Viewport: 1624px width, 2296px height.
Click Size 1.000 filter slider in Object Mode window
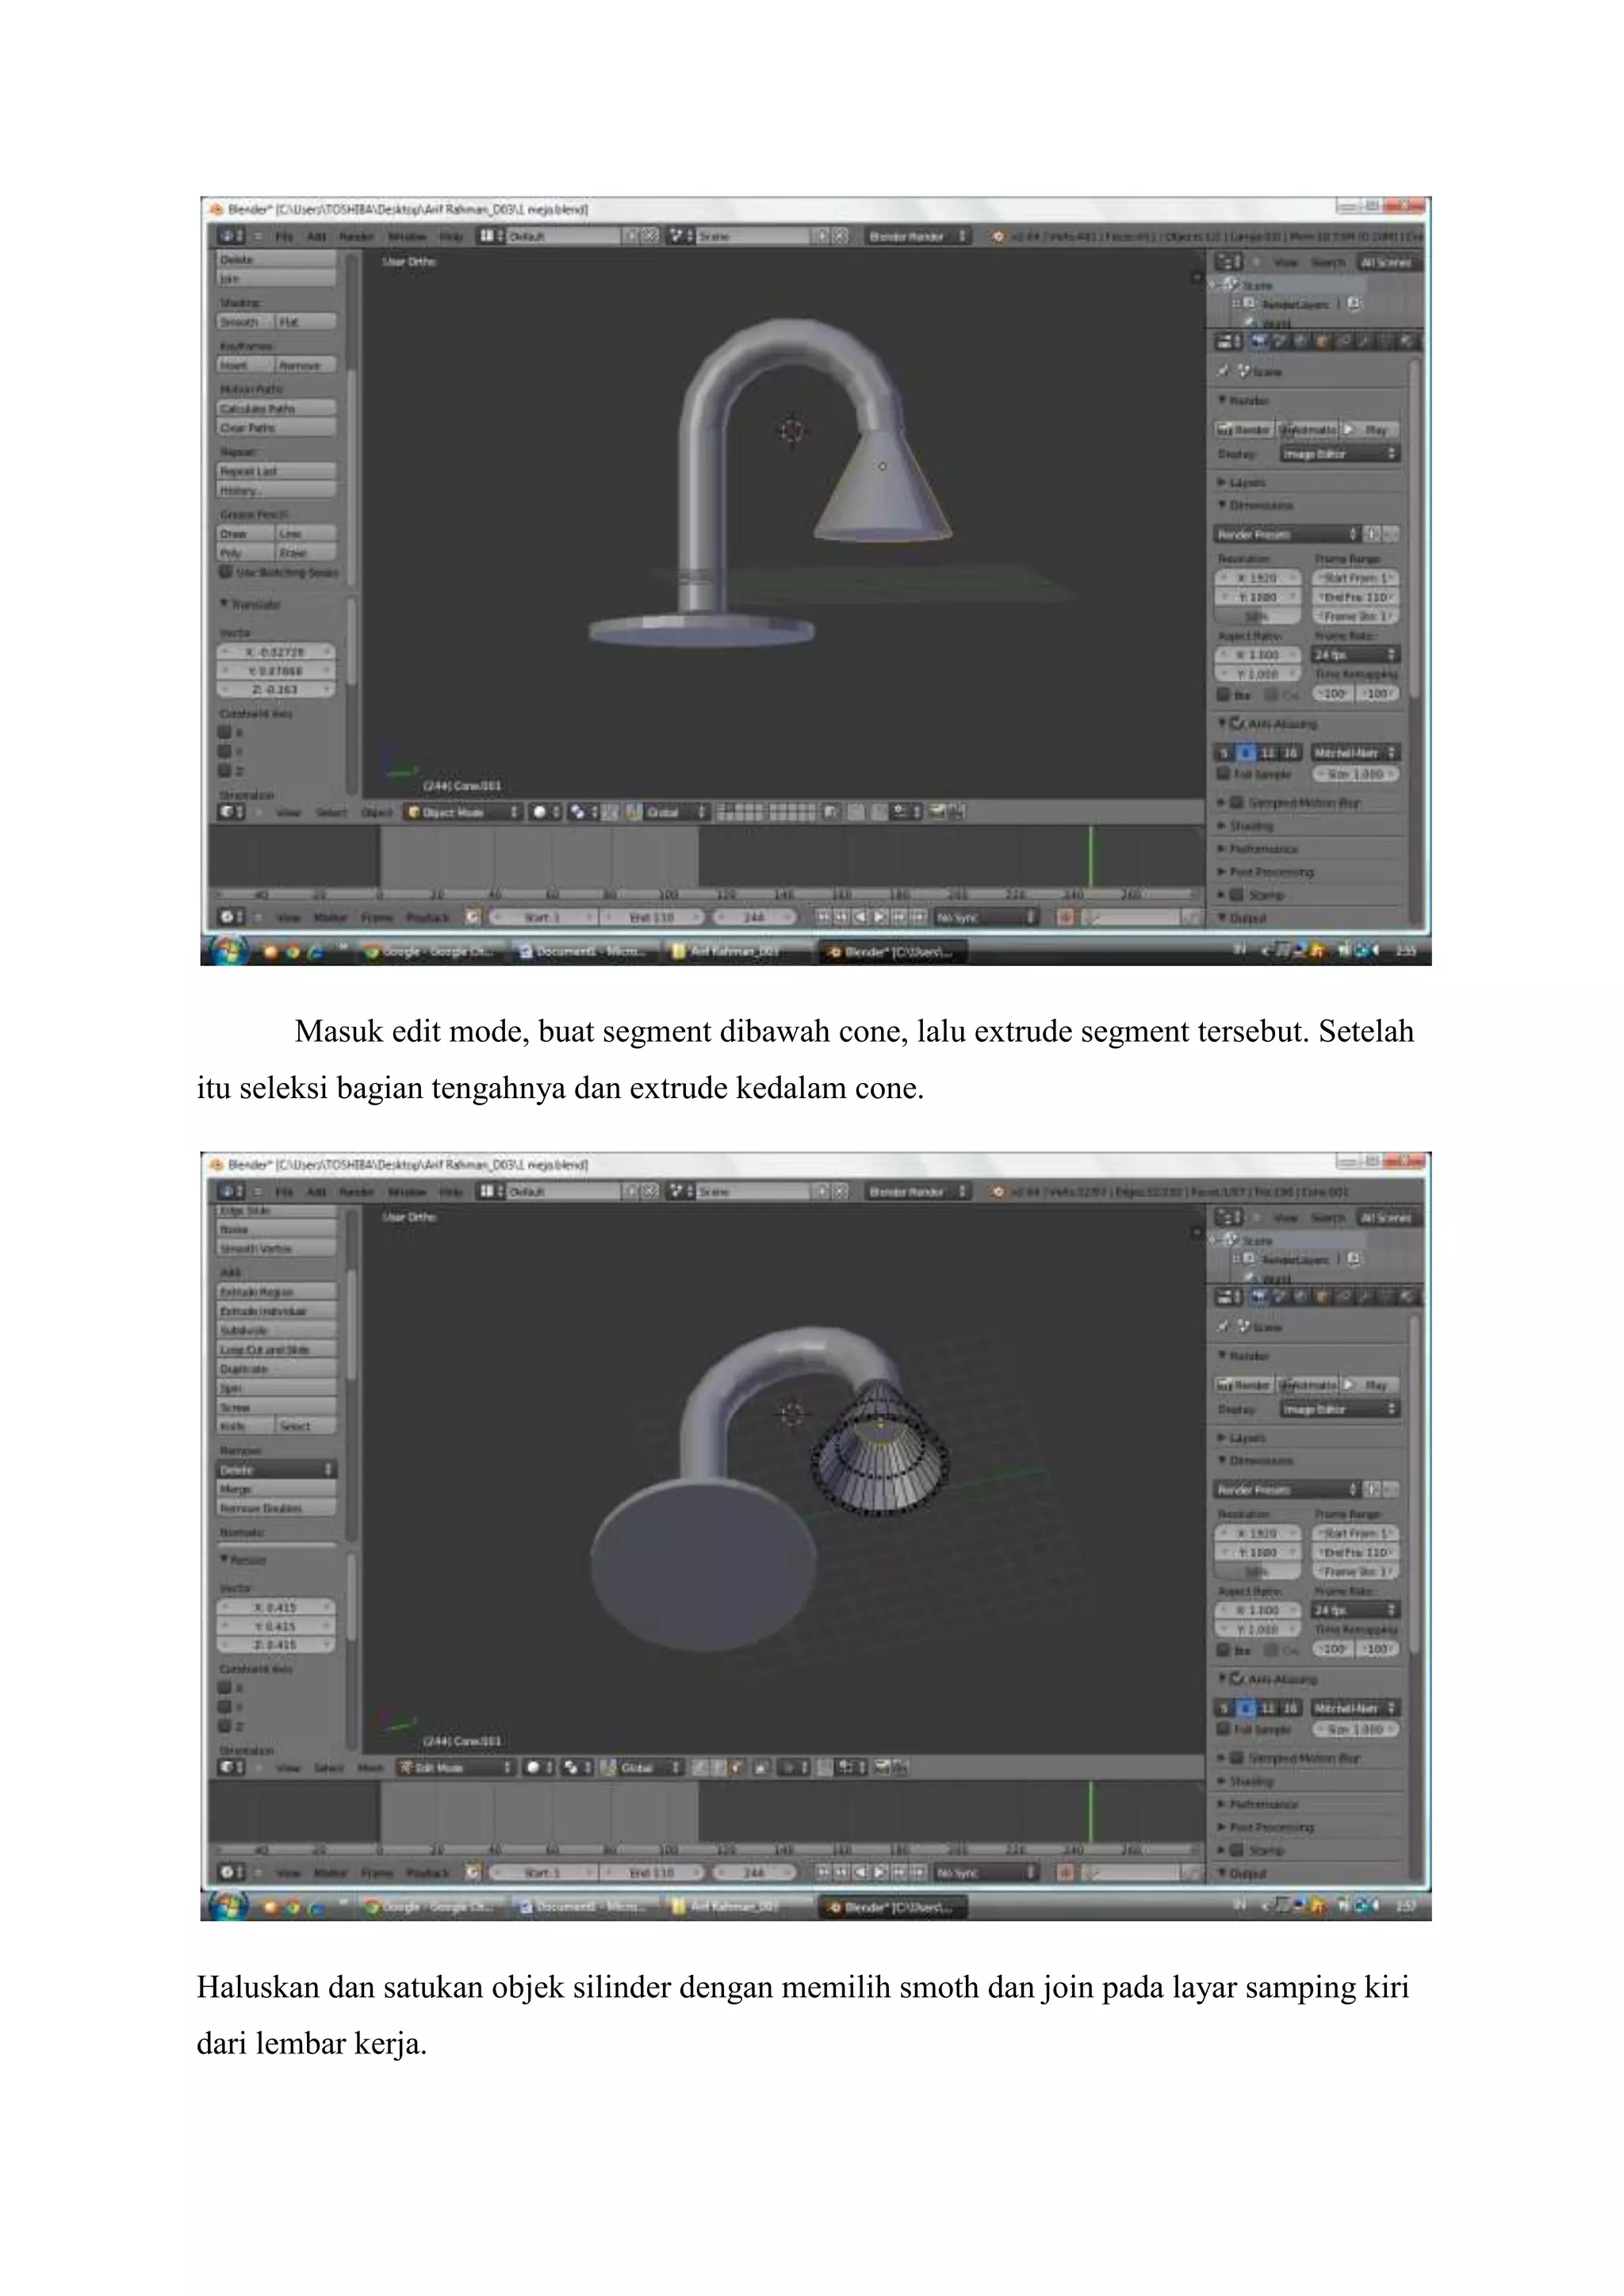click(x=1356, y=774)
